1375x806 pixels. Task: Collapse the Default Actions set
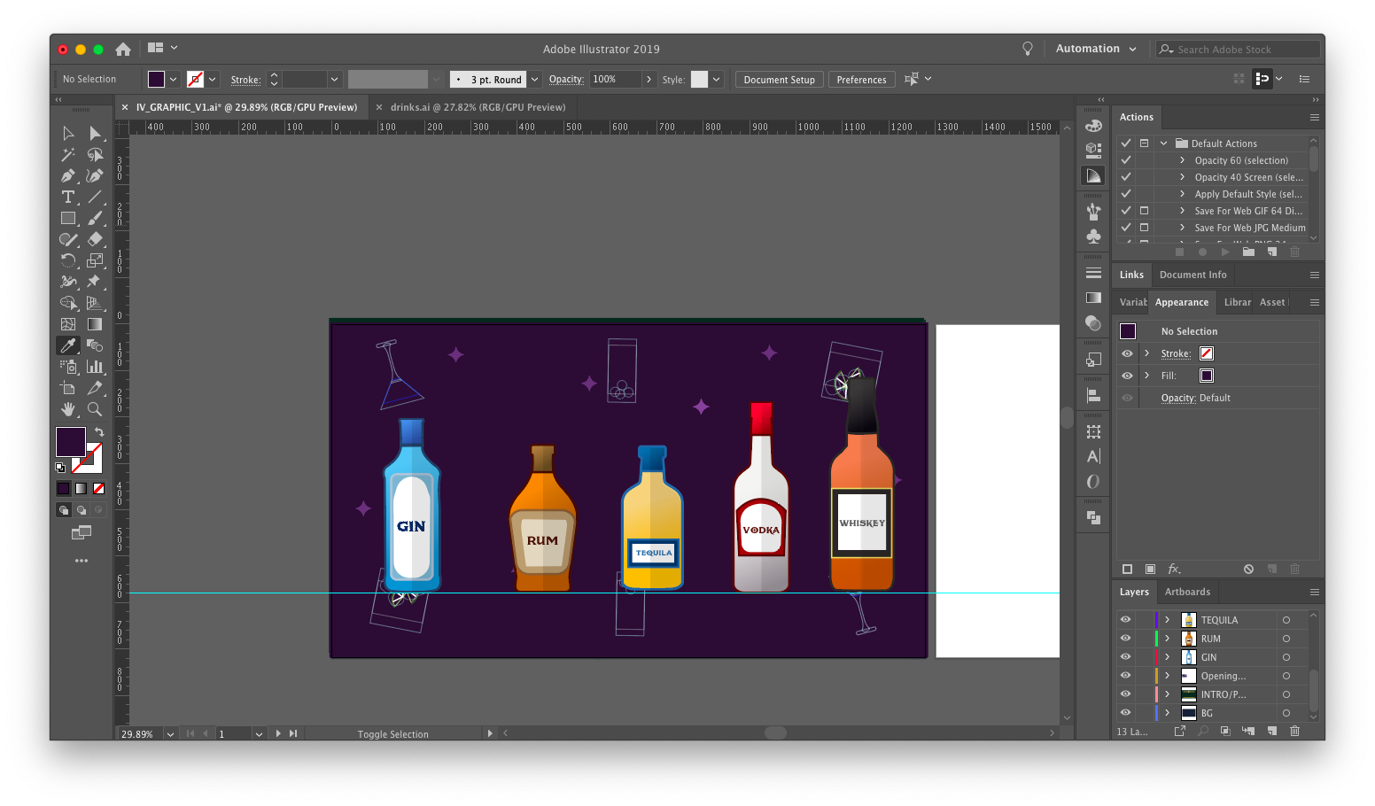coord(1163,143)
